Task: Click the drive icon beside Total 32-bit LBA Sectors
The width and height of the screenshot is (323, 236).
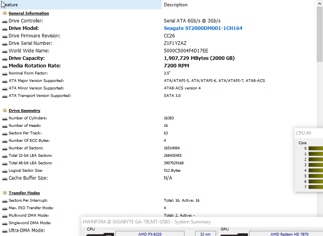Action: point(4,156)
